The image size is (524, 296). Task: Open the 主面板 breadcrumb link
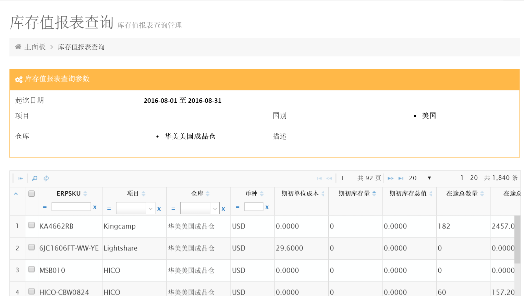(x=35, y=47)
